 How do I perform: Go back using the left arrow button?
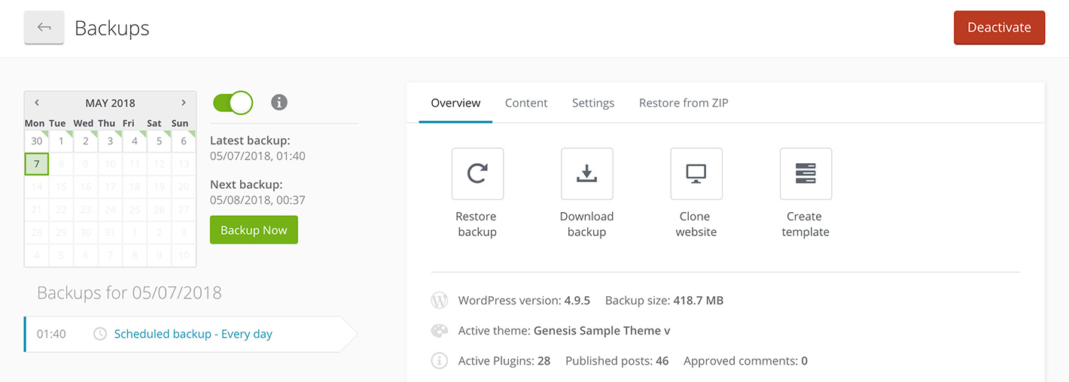(x=44, y=28)
